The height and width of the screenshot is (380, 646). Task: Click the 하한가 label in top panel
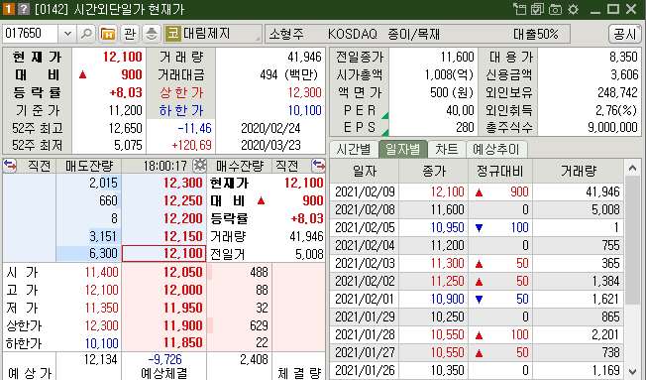point(181,110)
